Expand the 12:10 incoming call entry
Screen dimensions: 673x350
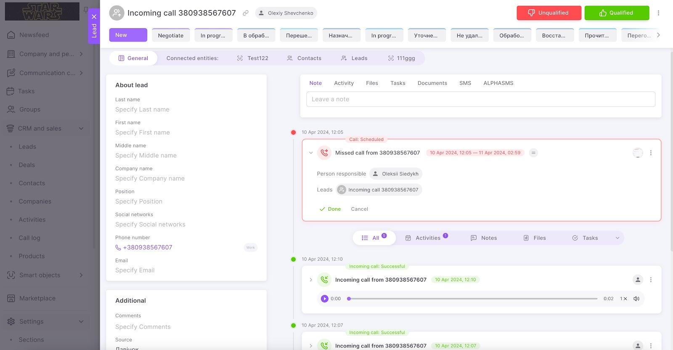[x=311, y=280]
